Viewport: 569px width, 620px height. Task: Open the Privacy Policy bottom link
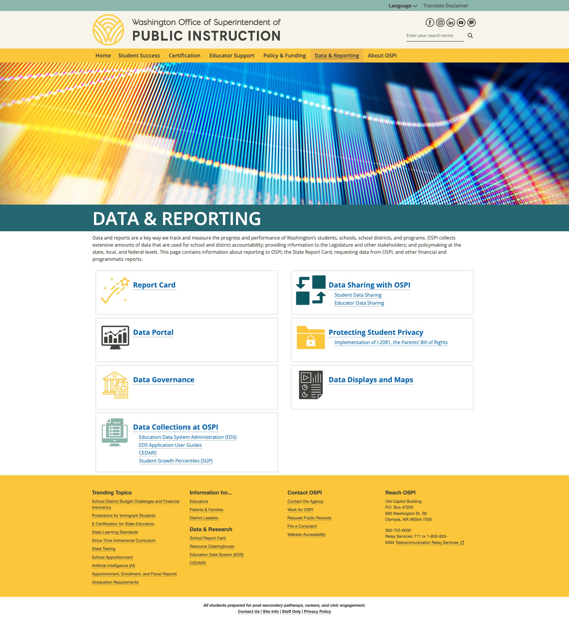pyautogui.click(x=317, y=612)
